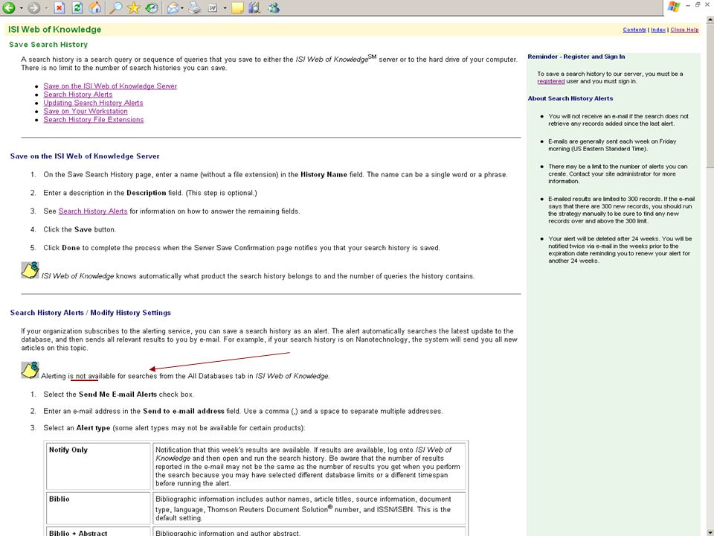Open the Index help link

658,30
